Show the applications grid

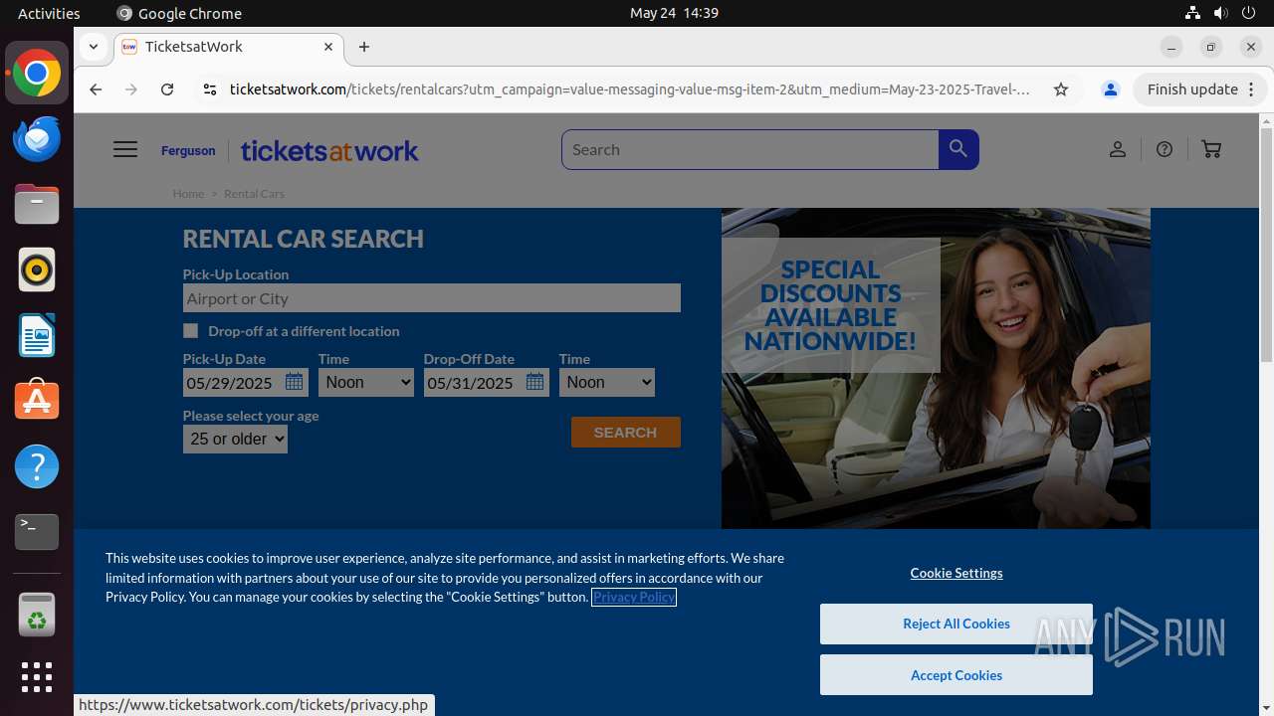point(37,677)
